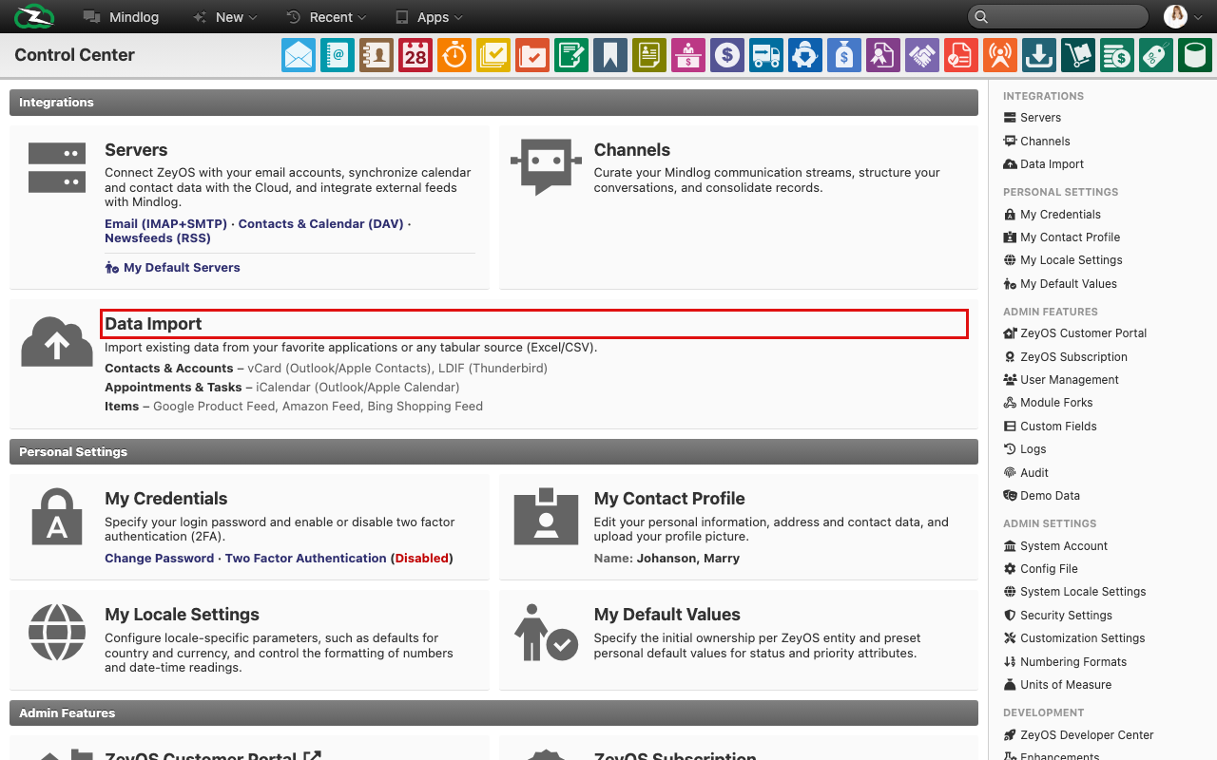Click the My Default Values person-check icon
This screenshot has width=1217, height=760.
[x=546, y=632]
